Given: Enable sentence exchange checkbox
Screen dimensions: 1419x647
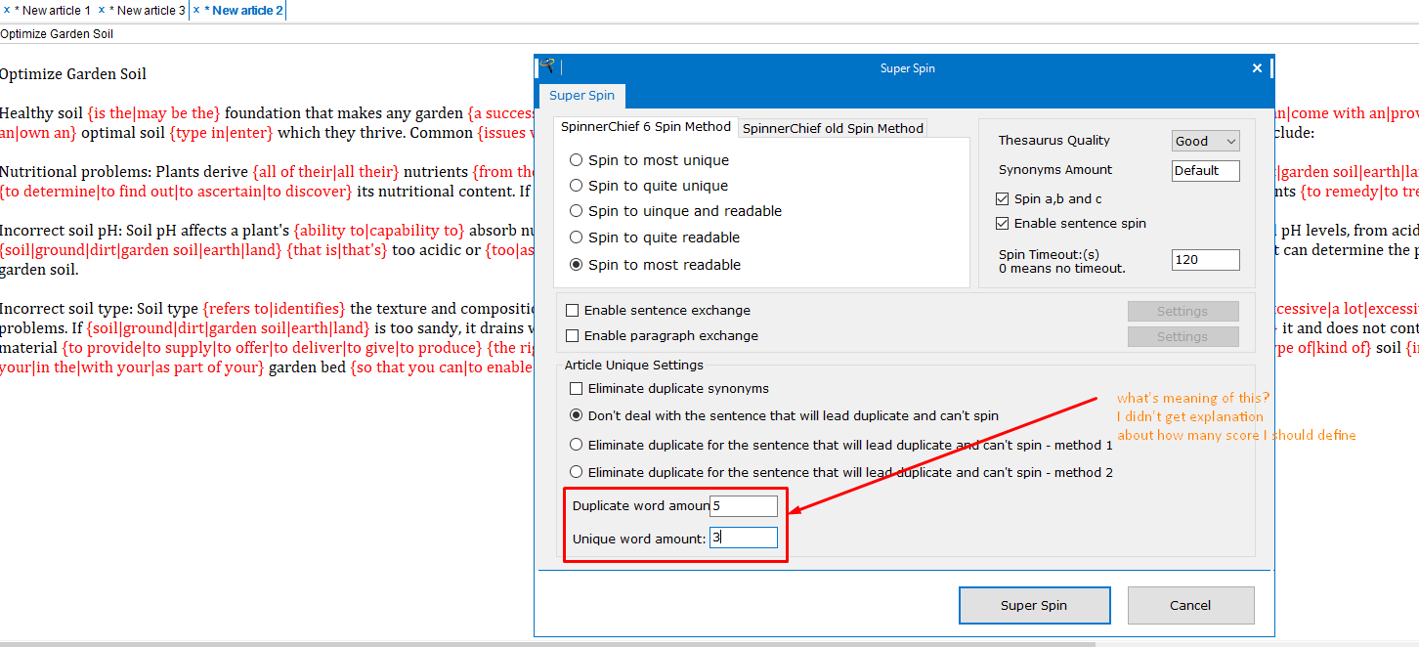Looking at the screenshot, I should click(573, 310).
